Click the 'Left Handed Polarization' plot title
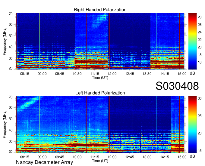Viewport: 205px width, 166px height. click(x=100, y=93)
